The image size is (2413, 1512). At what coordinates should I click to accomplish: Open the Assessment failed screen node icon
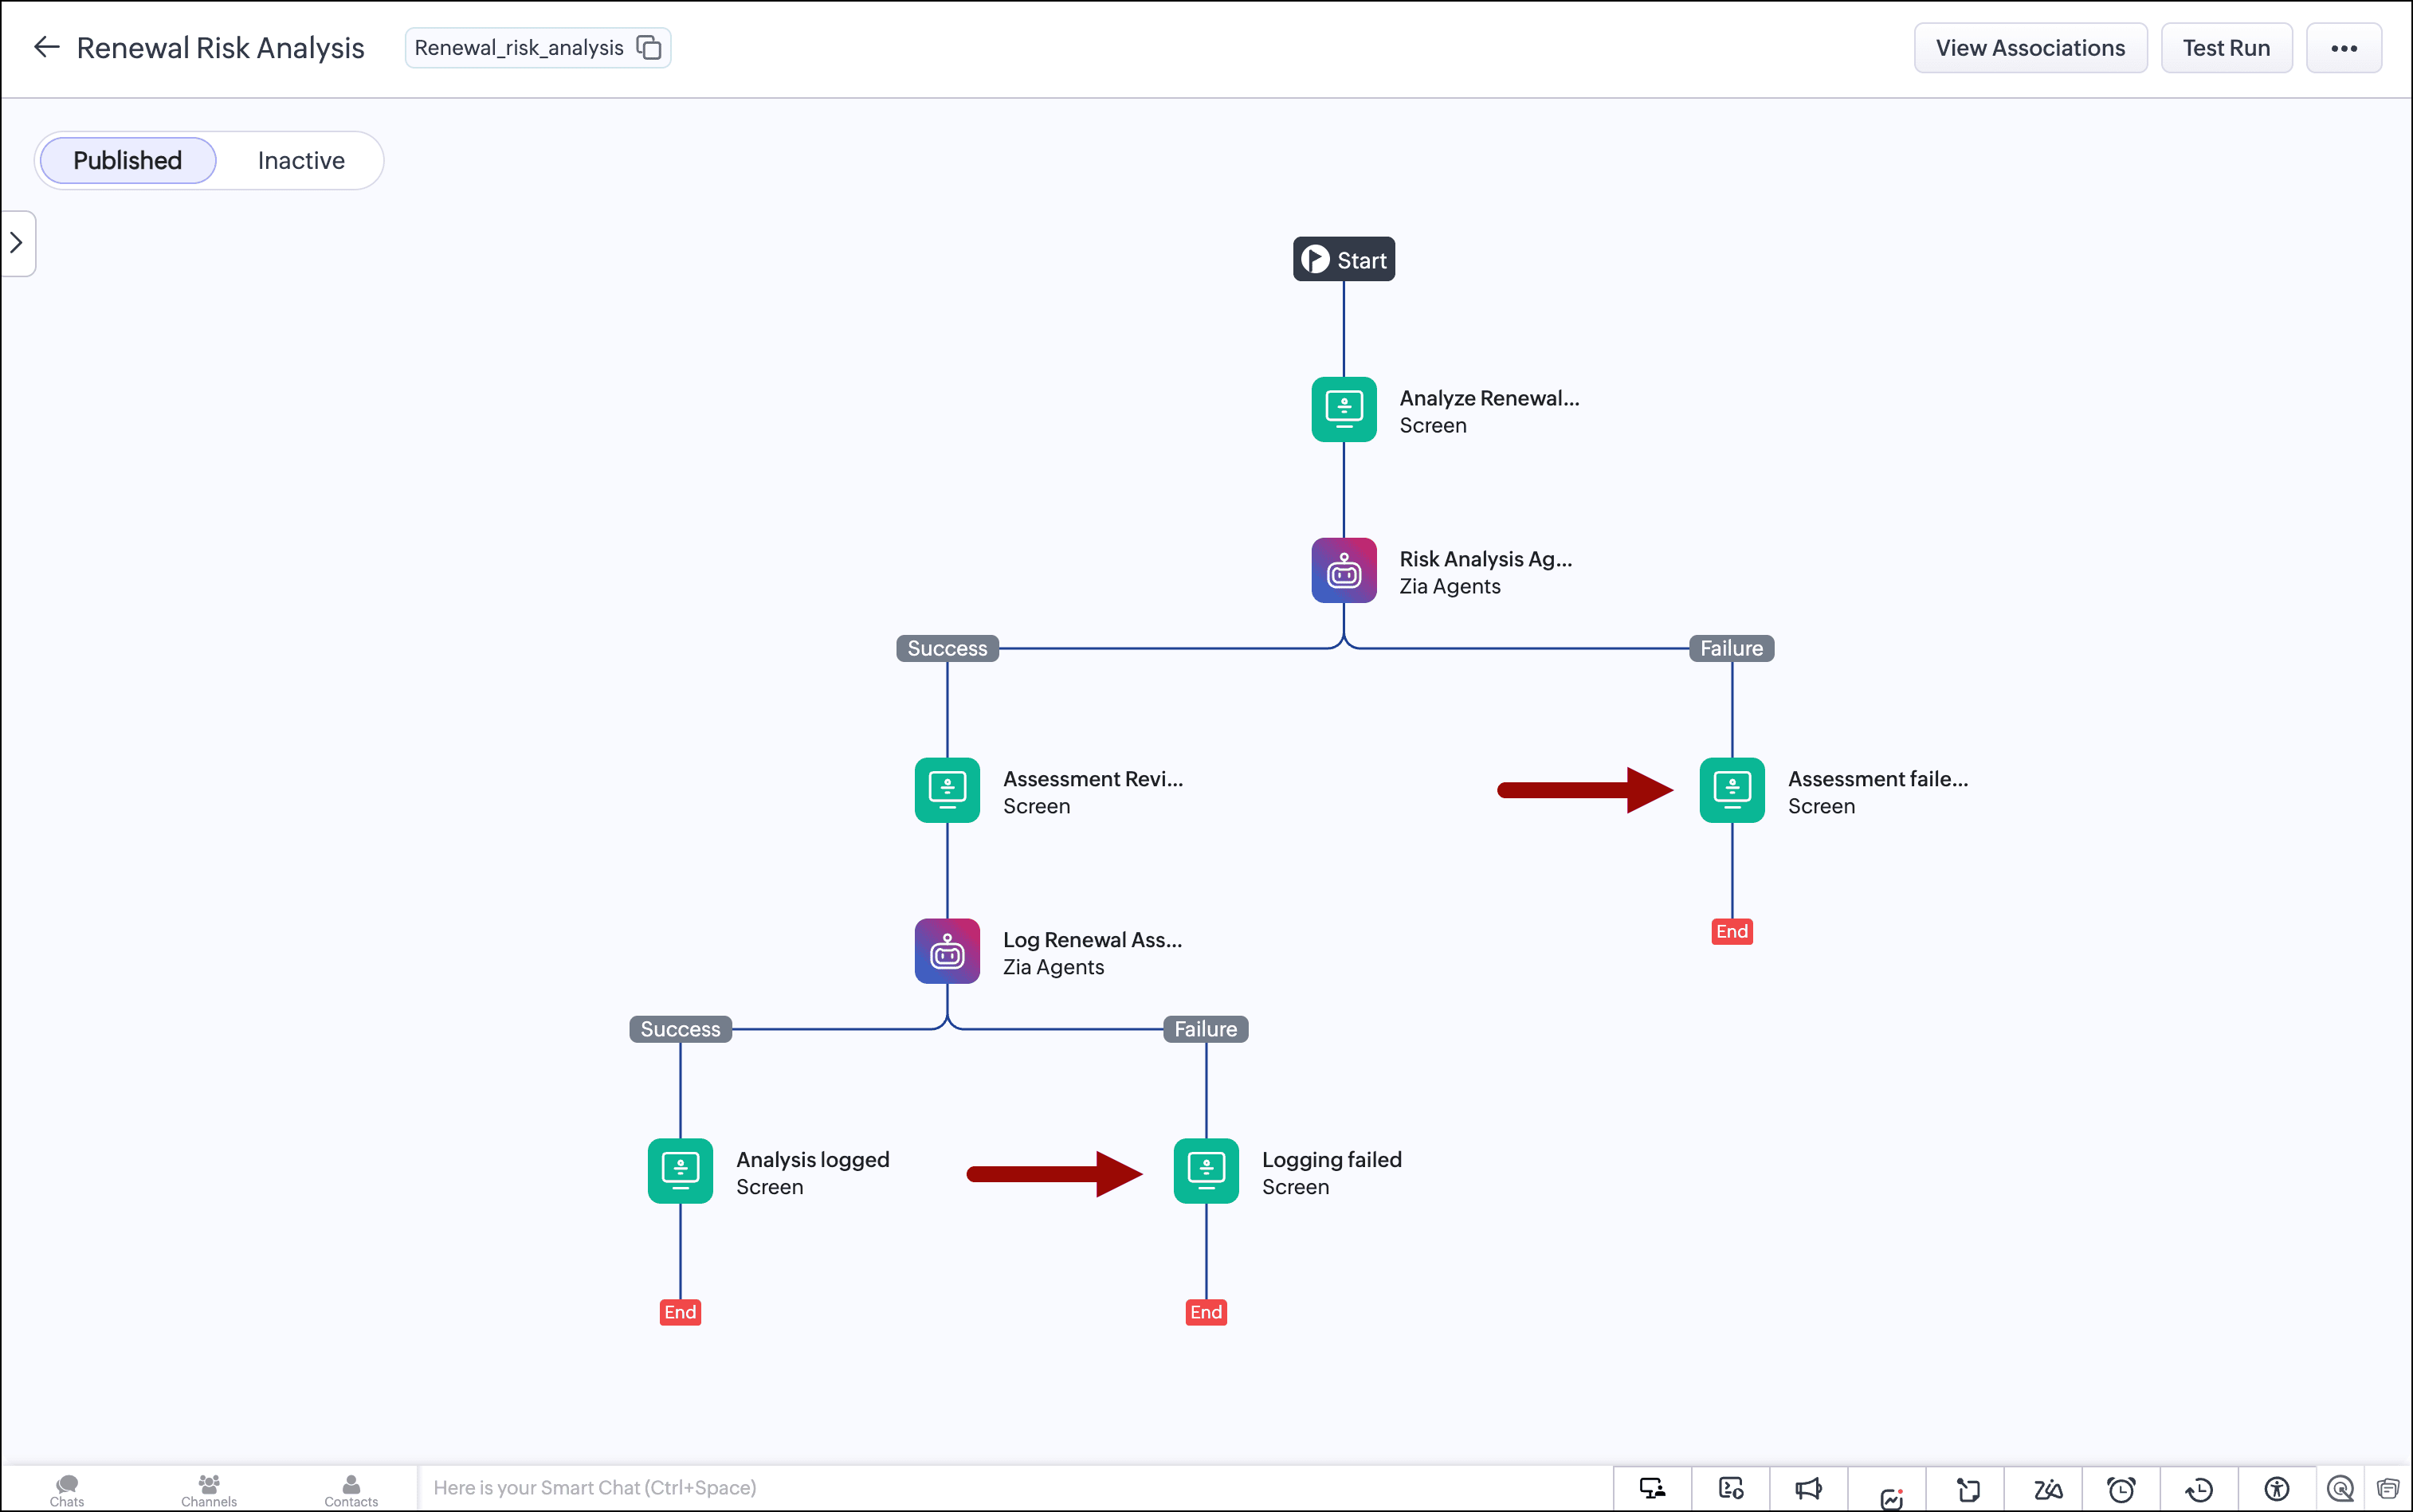click(x=1732, y=790)
